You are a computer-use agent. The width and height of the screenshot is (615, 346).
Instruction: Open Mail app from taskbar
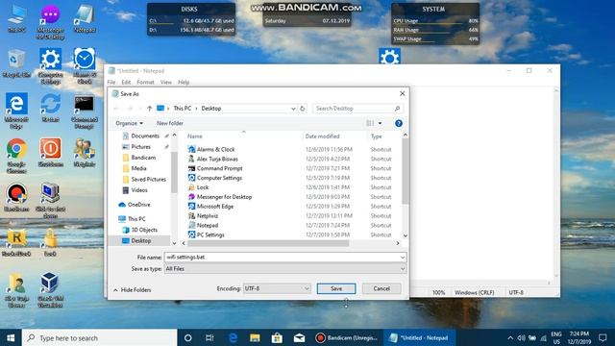point(299,337)
